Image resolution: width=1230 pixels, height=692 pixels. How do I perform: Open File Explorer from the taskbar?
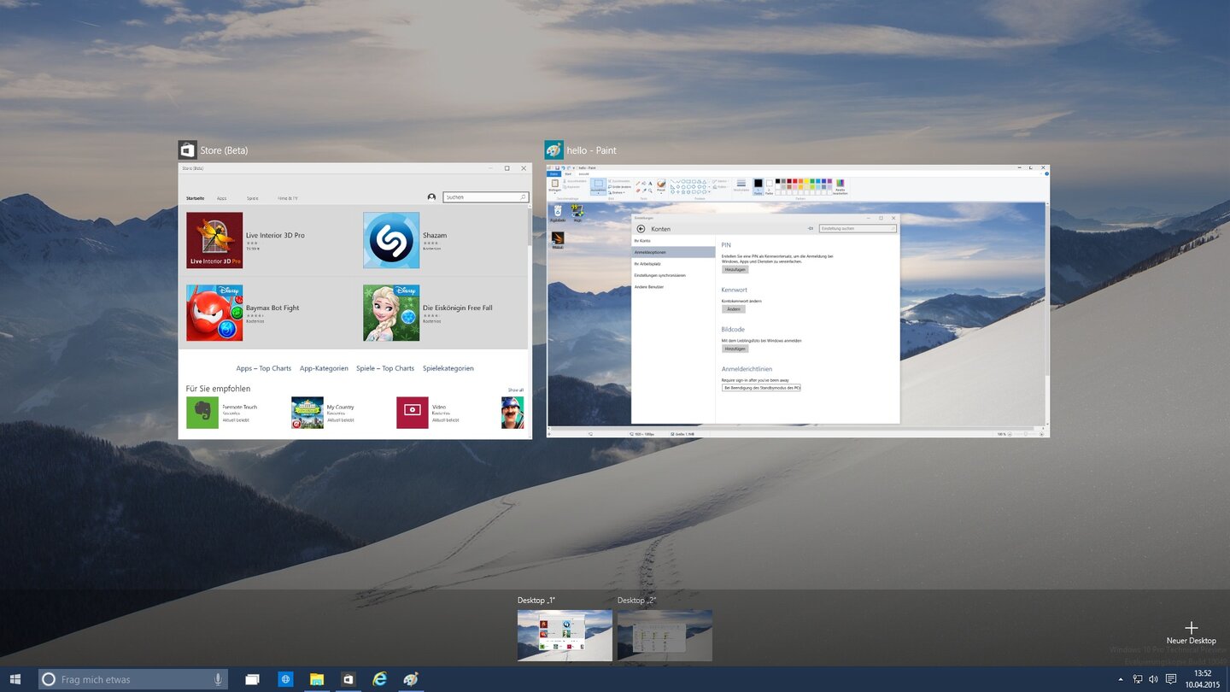pyautogui.click(x=317, y=679)
